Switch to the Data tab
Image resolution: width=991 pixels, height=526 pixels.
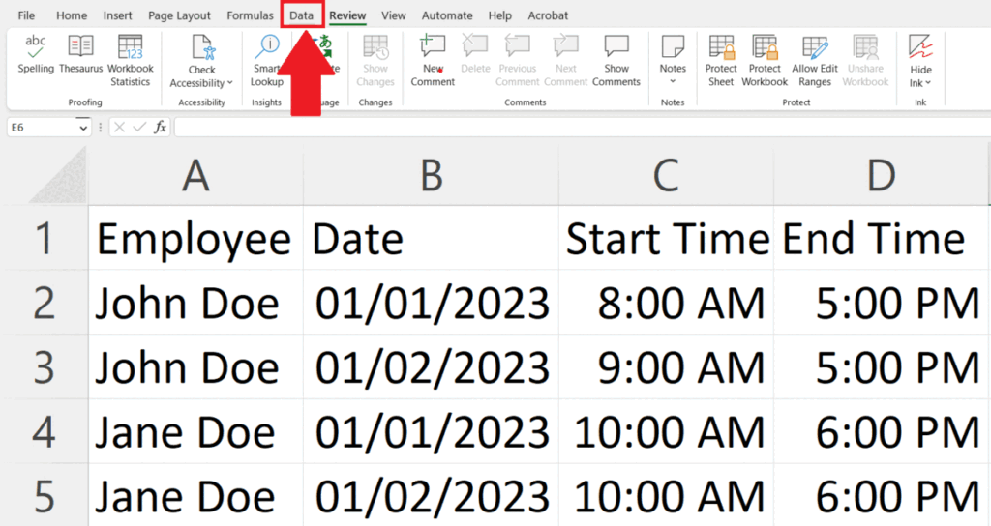click(301, 15)
